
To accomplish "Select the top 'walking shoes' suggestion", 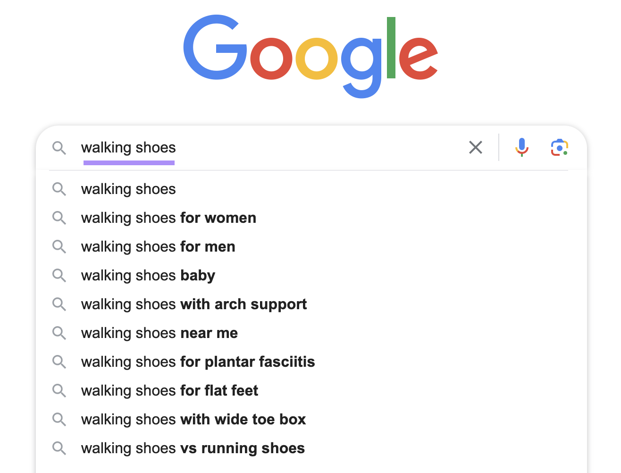I will click(x=128, y=189).
